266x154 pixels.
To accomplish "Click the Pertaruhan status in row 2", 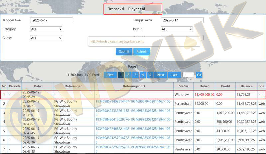I will click(x=182, y=104).
